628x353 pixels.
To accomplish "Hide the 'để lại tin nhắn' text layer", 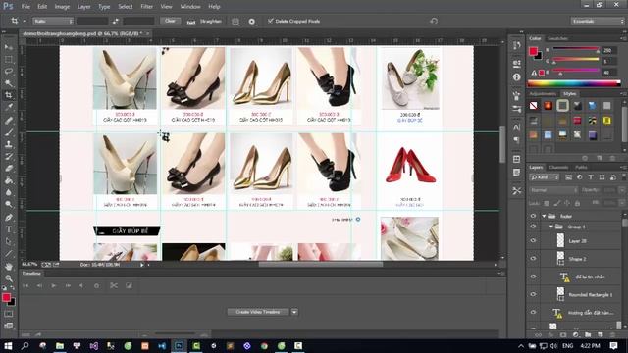I will tap(533, 277).
